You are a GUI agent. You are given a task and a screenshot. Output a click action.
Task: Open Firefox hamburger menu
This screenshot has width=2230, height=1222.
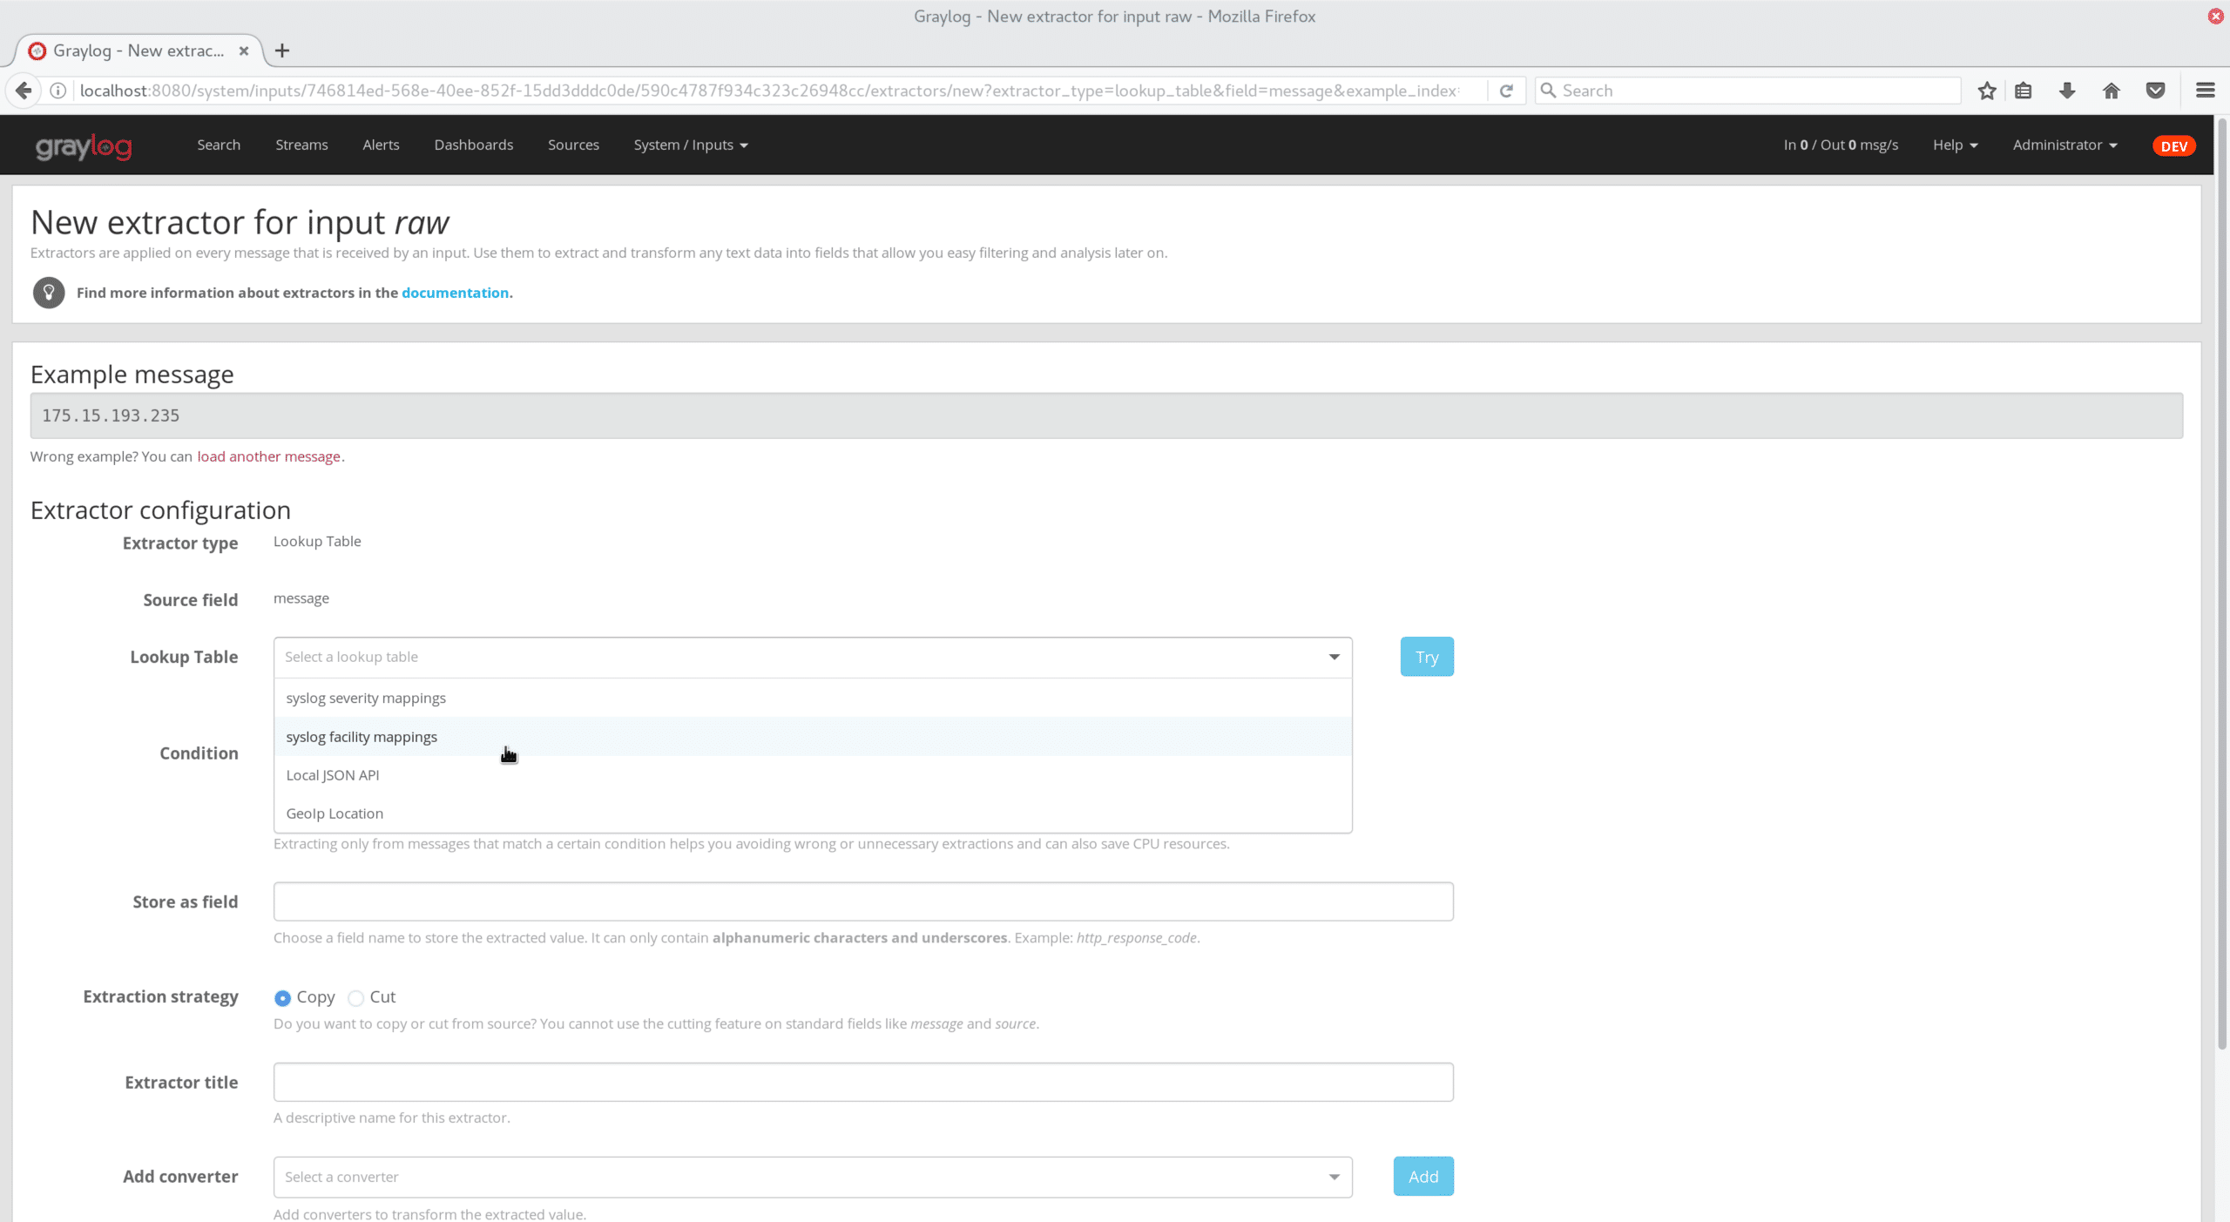pos(2206,91)
